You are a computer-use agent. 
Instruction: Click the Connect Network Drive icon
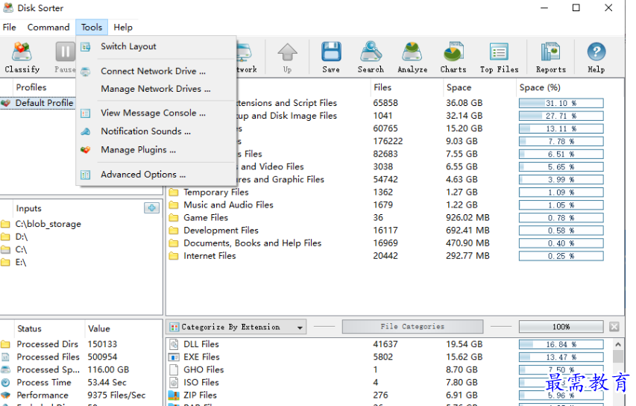pos(86,72)
